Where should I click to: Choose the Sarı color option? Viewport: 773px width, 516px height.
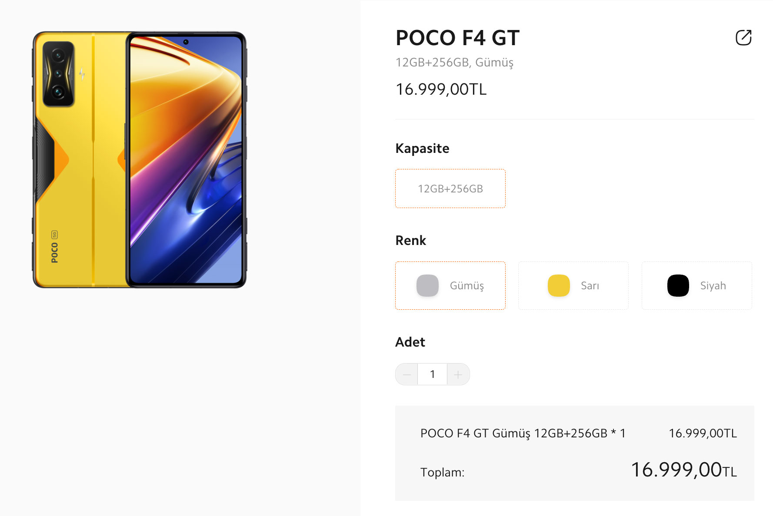[x=573, y=285]
